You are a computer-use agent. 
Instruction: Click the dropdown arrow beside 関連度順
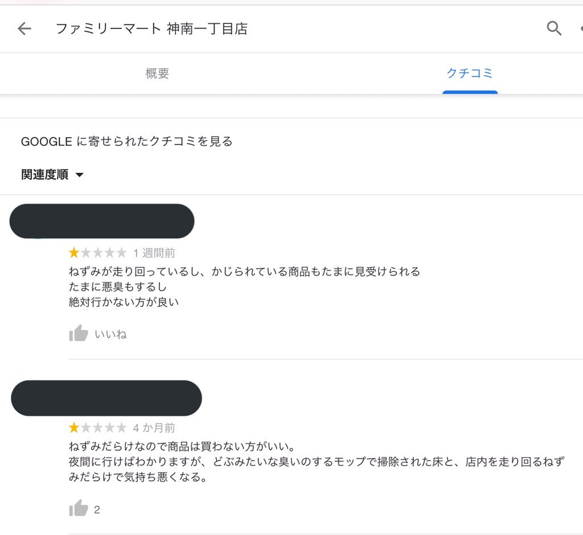[80, 175]
